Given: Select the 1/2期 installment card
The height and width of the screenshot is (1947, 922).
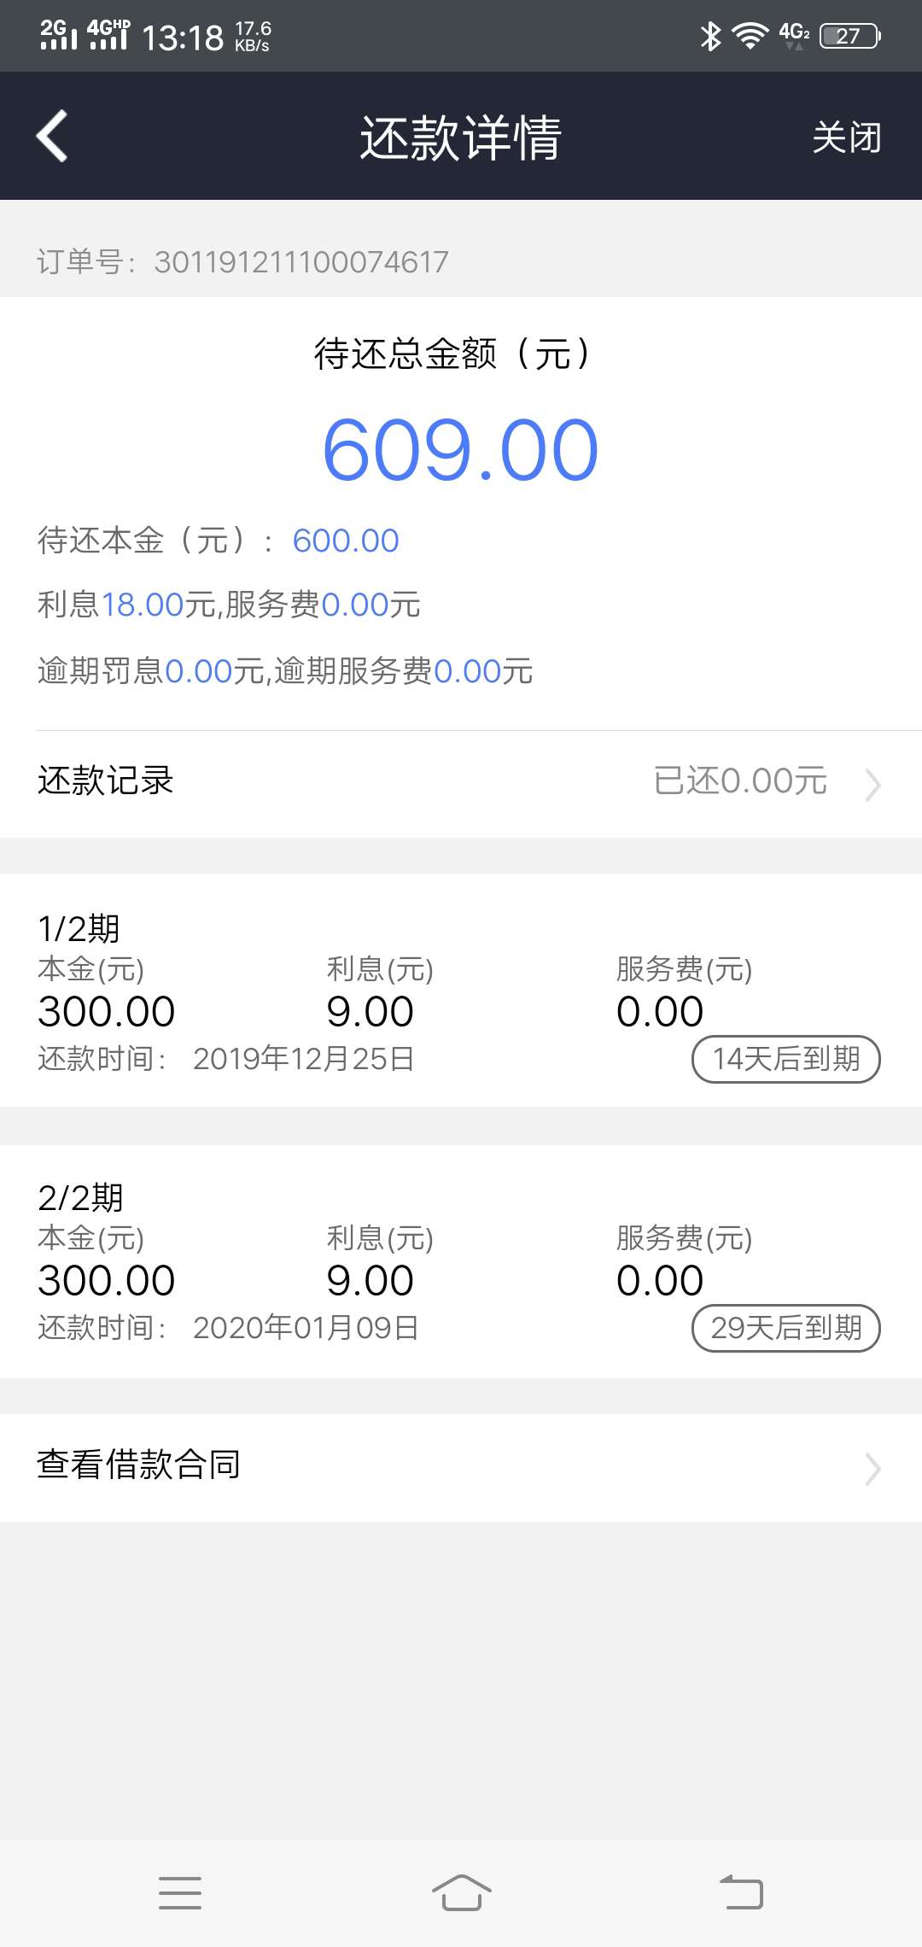Looking at the screenshot, I should tap(461, 991).
